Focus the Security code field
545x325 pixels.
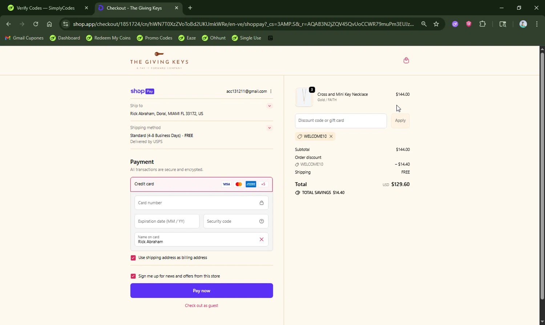pyautogui.click(x=236, y=221)
